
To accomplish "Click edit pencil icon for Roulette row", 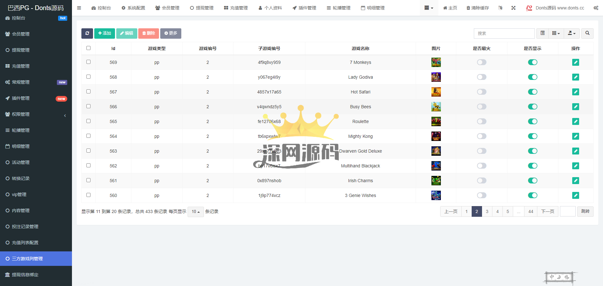I will (x=575, y=121).
